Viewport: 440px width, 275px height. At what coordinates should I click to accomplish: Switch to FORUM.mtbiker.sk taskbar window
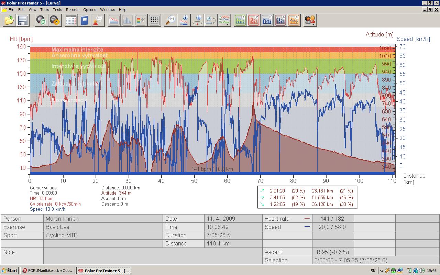coord(48,271)
